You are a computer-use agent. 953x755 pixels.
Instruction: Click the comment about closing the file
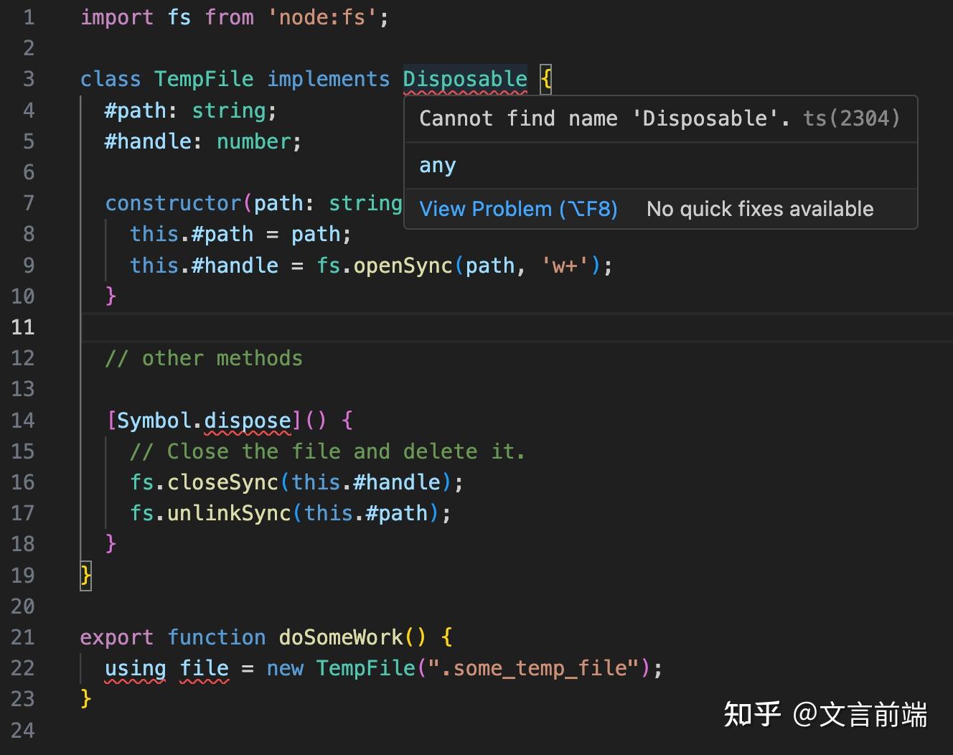327,451
